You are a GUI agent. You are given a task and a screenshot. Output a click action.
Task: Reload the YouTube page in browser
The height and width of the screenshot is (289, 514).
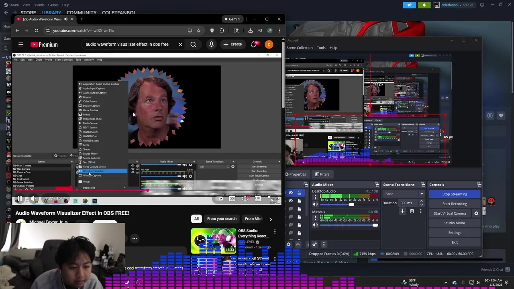tap(36, 31)
